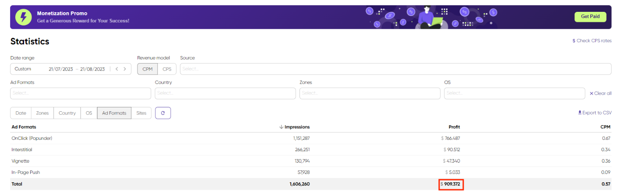Go to next date range arrow

(125, 69)
